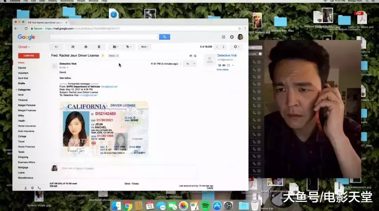Select the Fwd: Rachel Jeun Driver License tab
Image resolution: width=379 pixels, height=211 pixels.
point(48,22)
